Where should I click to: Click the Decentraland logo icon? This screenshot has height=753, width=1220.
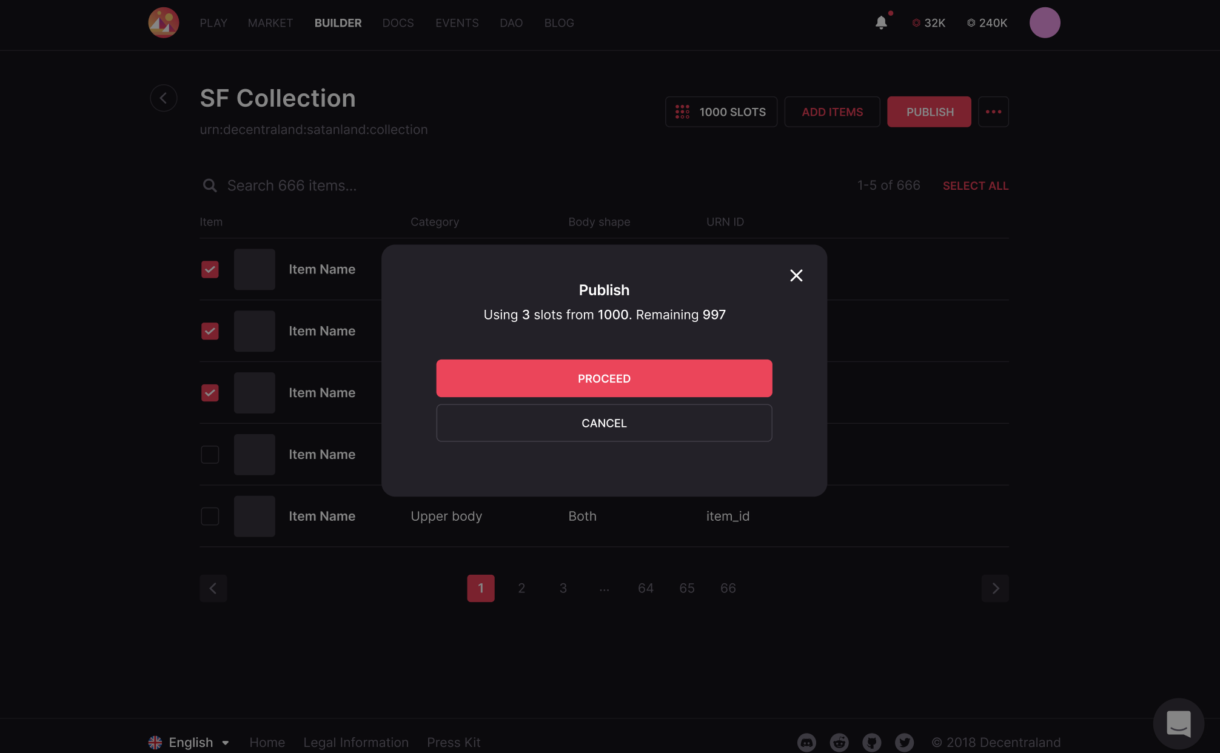click(163, 22)
